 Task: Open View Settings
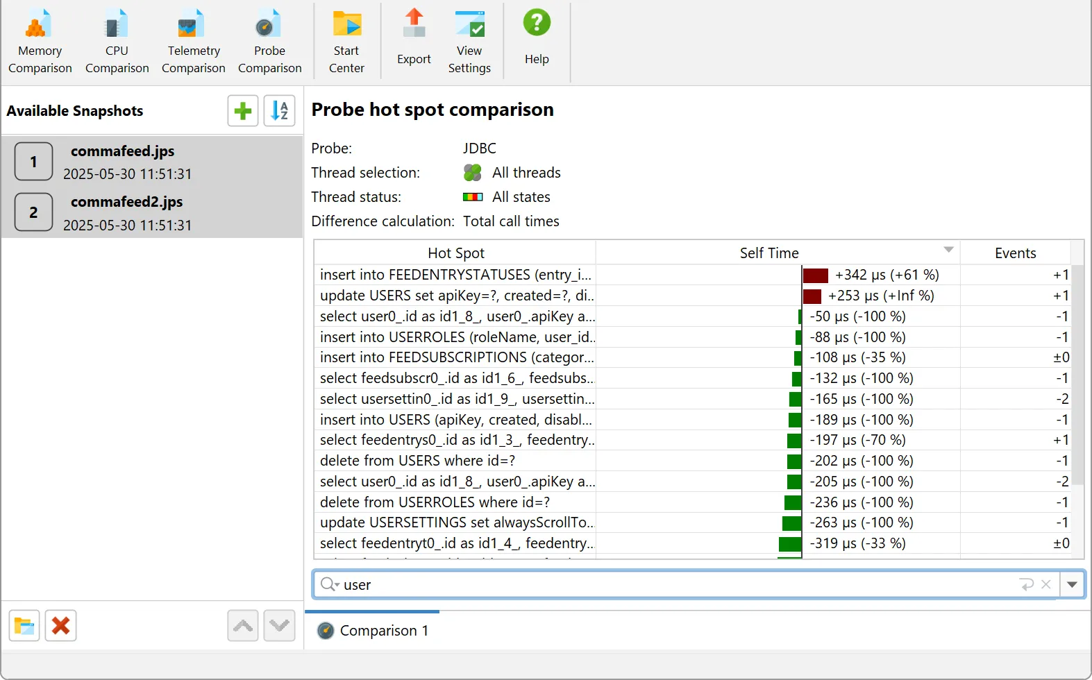tap(469, 42)
